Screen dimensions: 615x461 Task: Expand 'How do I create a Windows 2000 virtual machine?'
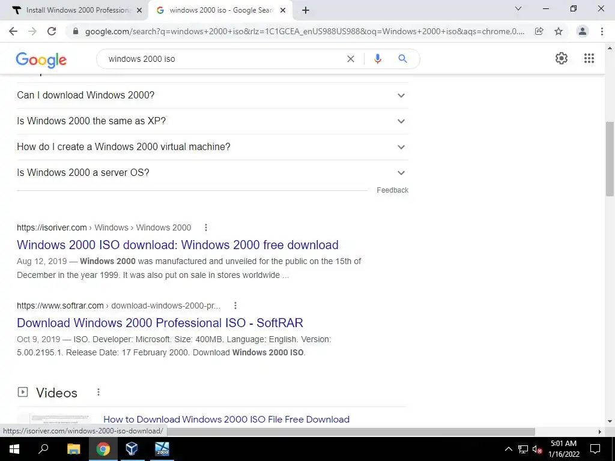point(213,147)
